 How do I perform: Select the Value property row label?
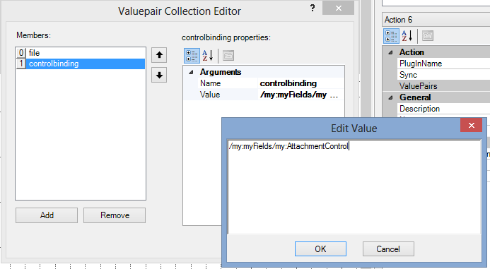210,95
